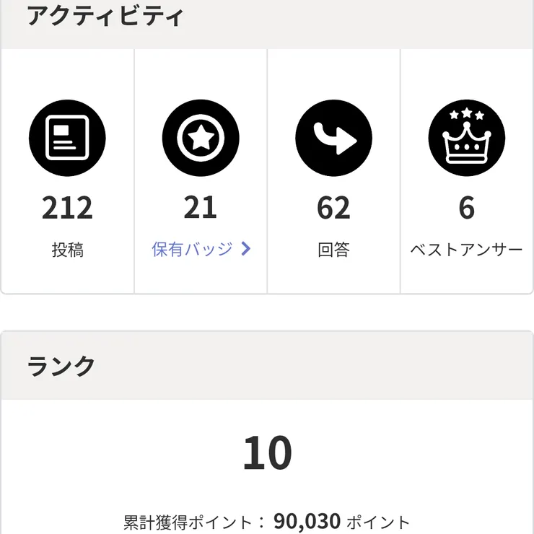Click the 90,030 points value
Viewport: 534px width, 534px height.
coord(307,521)
